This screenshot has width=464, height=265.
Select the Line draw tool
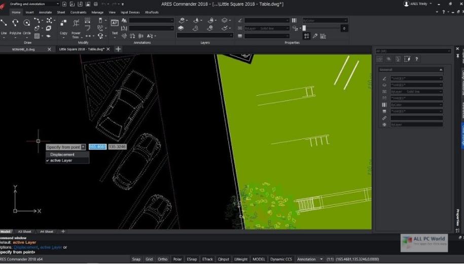4,26
